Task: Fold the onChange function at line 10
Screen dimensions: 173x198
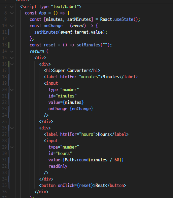Action: [12, 26]
